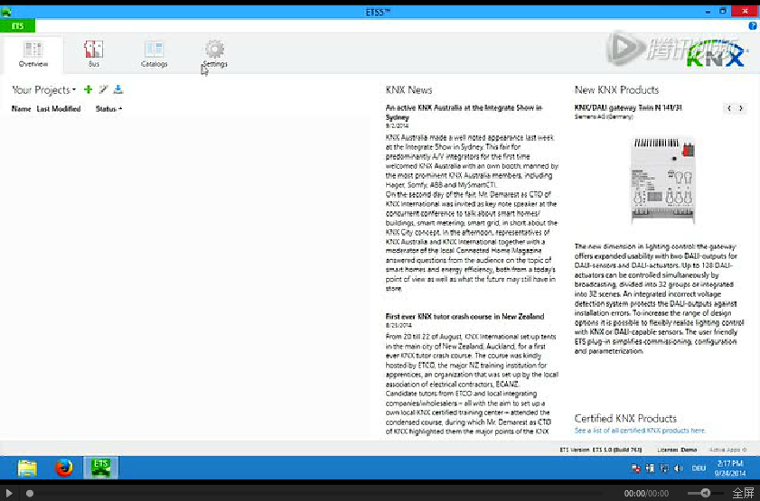This screenshot has width=760, height=501.
Task: Open the taskbar clock and date
Action: click(730, 469)
